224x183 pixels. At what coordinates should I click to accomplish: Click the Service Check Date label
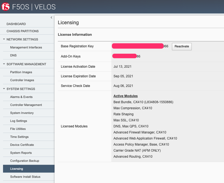pyautogui.click(x=75, y=86)
